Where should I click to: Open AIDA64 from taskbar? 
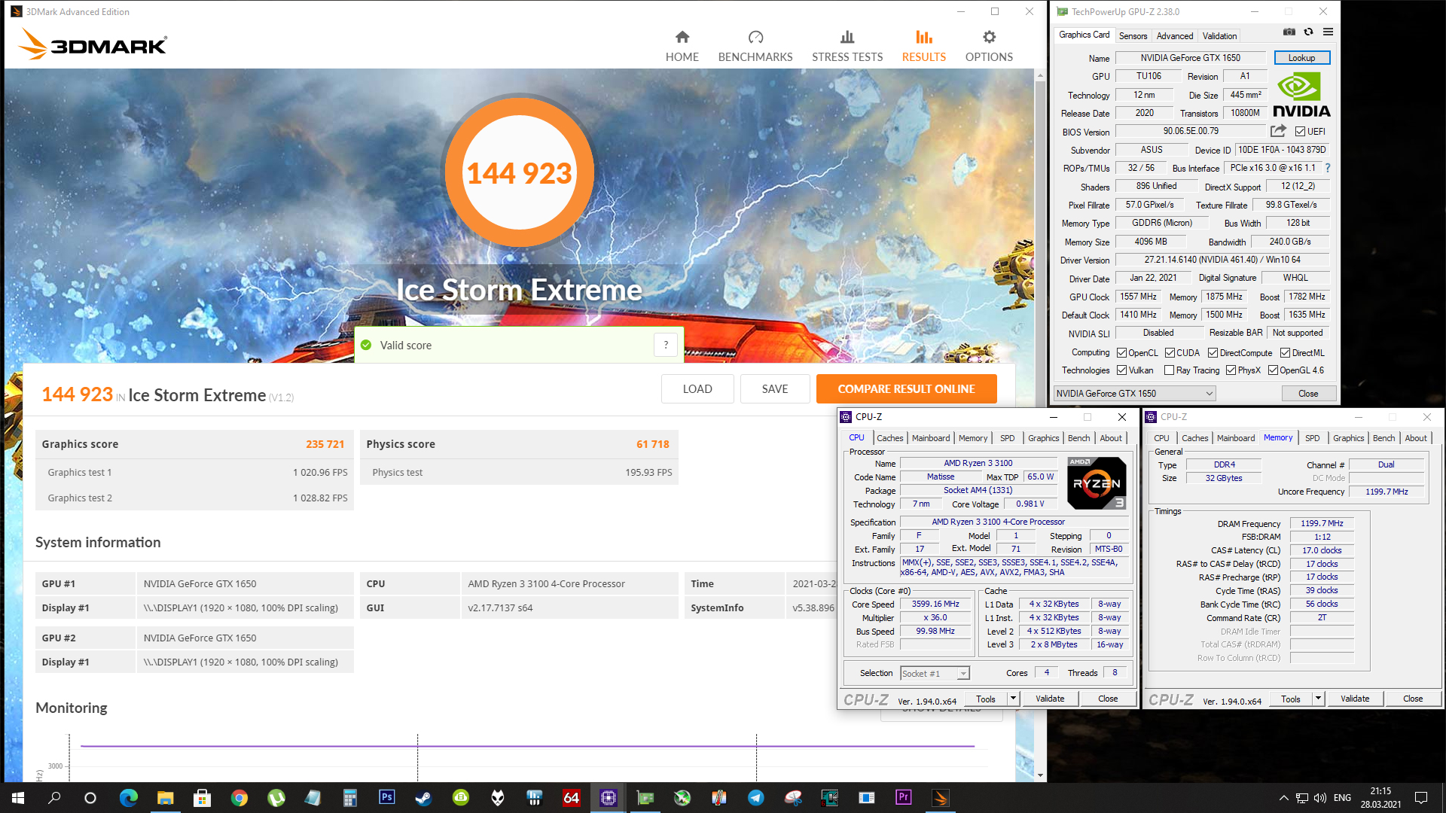pyautogui.click(x=572, y=798)
